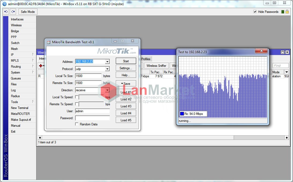Toggle the Hide Passwords checkbox

point(255,12)
